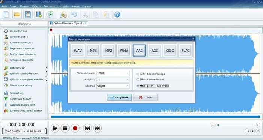This screenshot has width=263, height=140.
Task: Click the icon beside Затухание громкости
Action: click(6, 60)
